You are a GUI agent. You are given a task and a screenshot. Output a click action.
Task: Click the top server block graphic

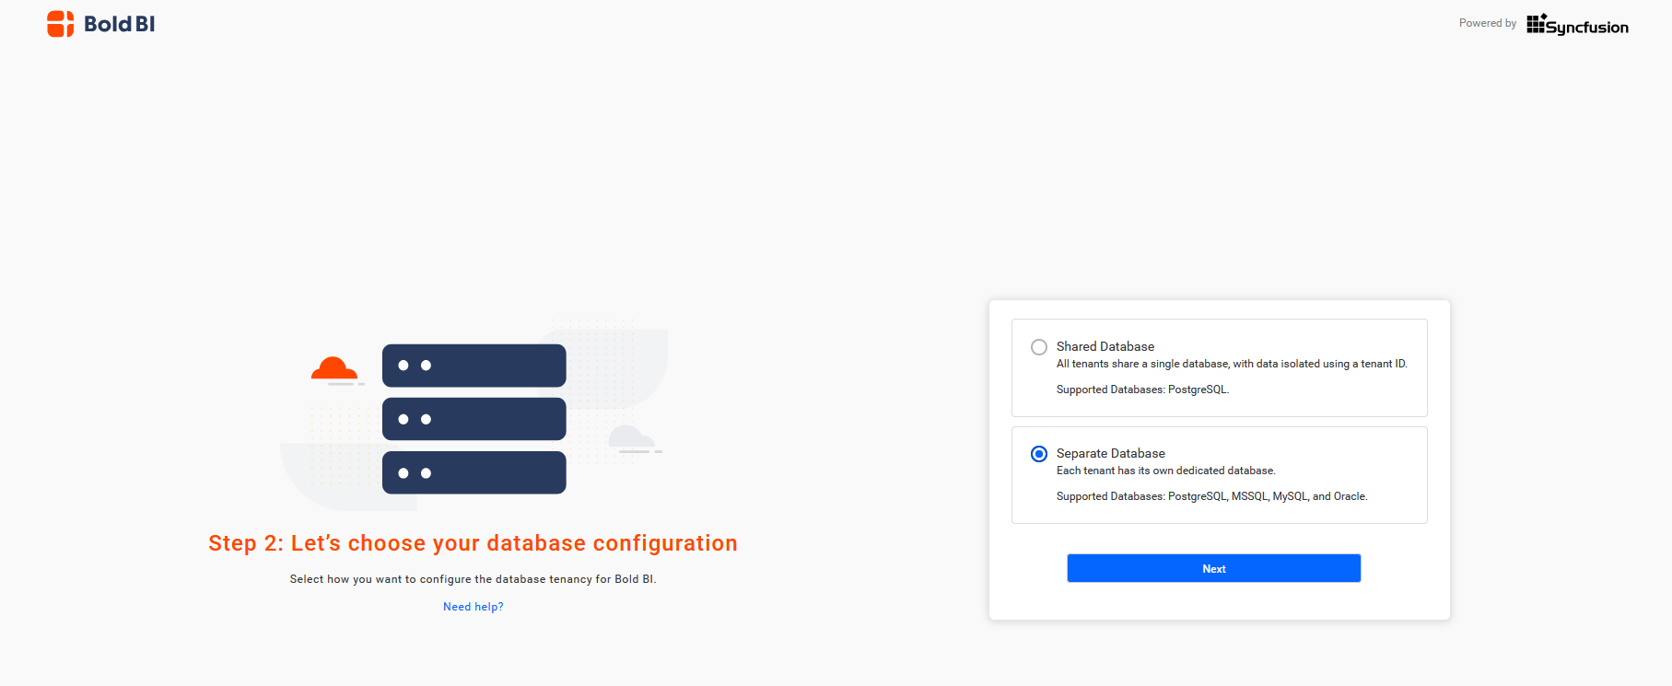click(474, 366)
